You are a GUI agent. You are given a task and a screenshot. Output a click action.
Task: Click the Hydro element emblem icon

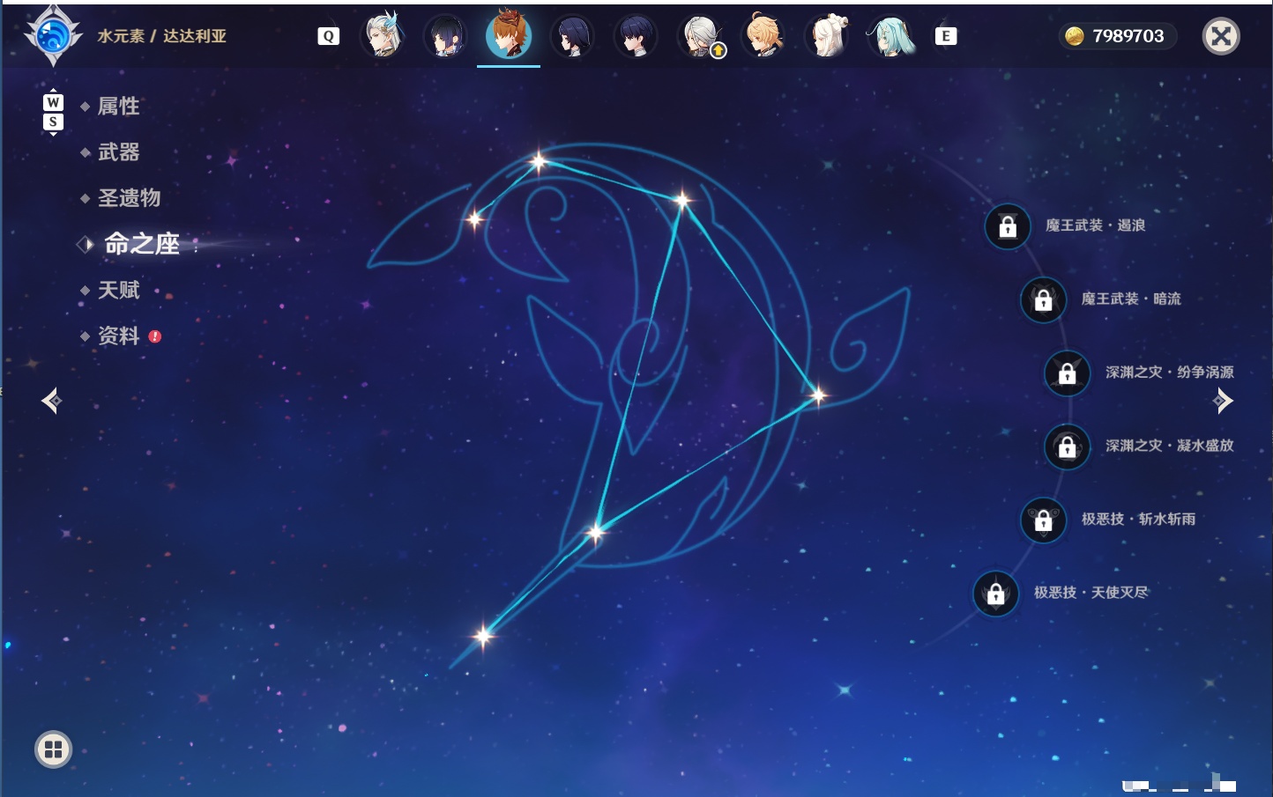[53, 36]
